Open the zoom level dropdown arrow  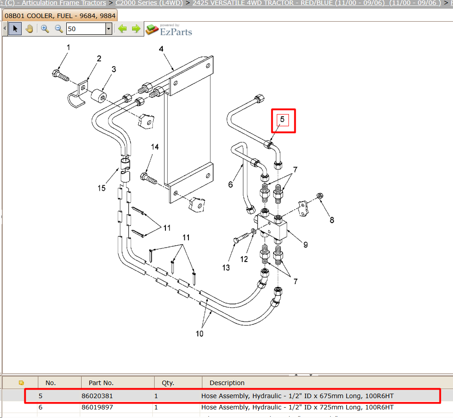[109, 28]
